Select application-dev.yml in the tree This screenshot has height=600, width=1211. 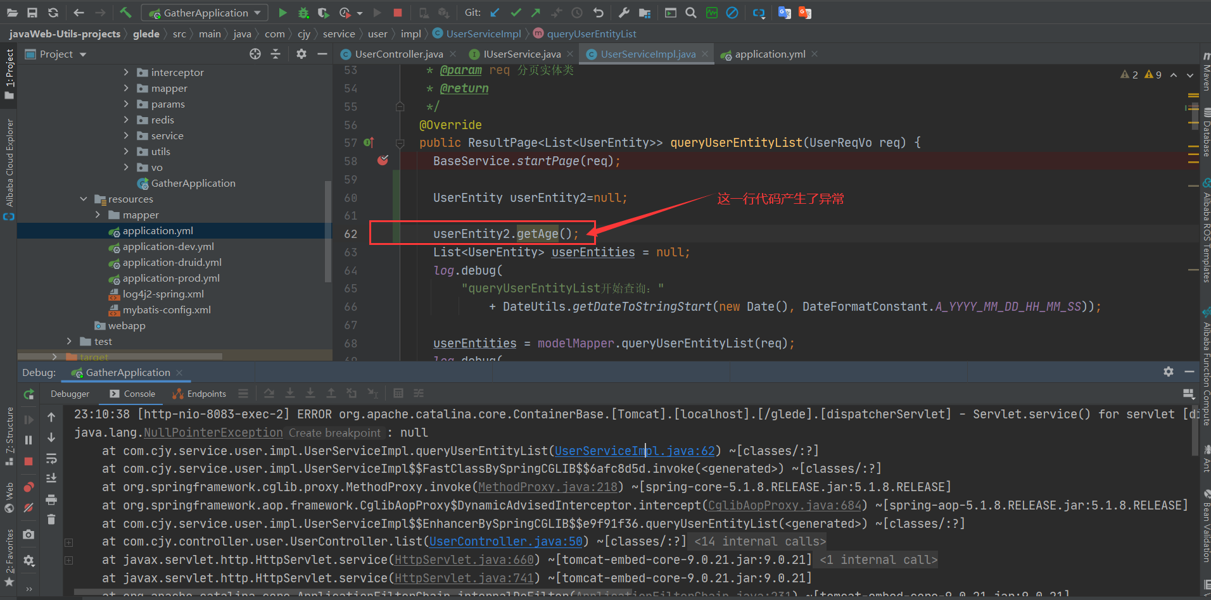click(168, 246)
